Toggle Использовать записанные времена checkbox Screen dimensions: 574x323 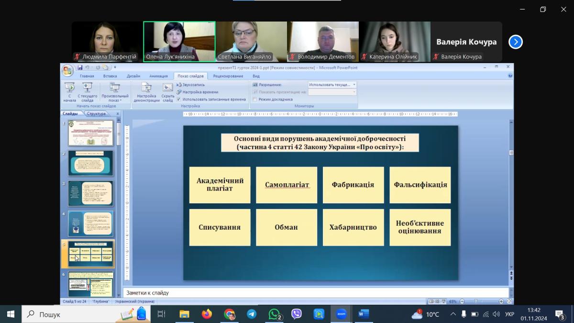tap(178, 100)
